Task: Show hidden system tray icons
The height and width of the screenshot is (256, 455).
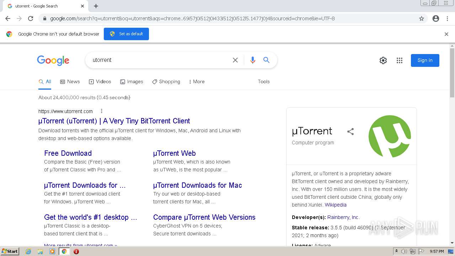Action: [396, 251]
